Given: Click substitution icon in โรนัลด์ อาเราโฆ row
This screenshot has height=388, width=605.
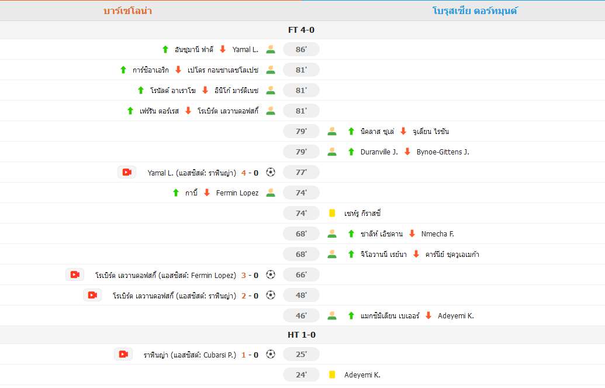Looking at the screenshot, I should 271,91.
